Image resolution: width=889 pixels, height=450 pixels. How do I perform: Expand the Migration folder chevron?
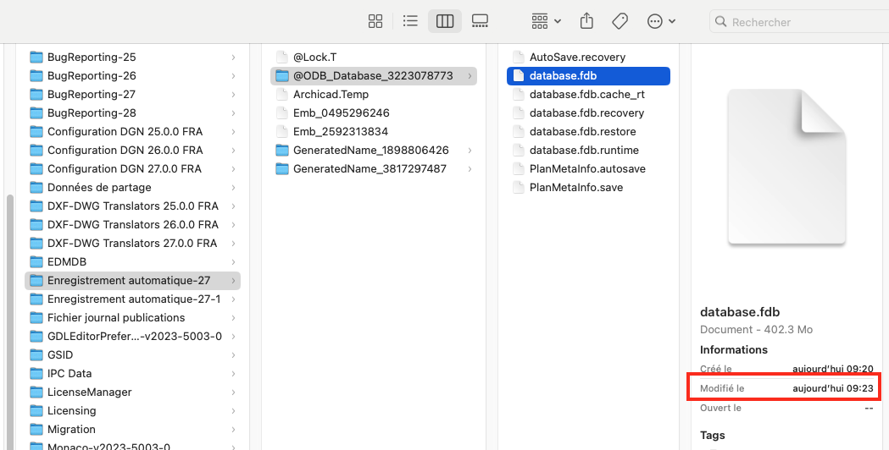pos(233,430)
